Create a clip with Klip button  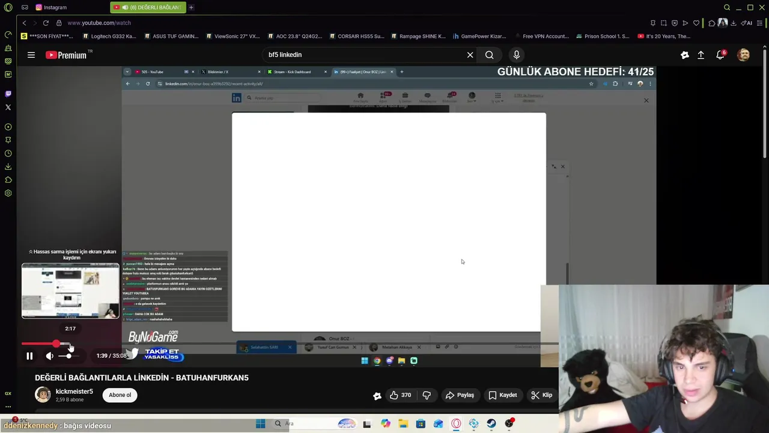[542, 395]
